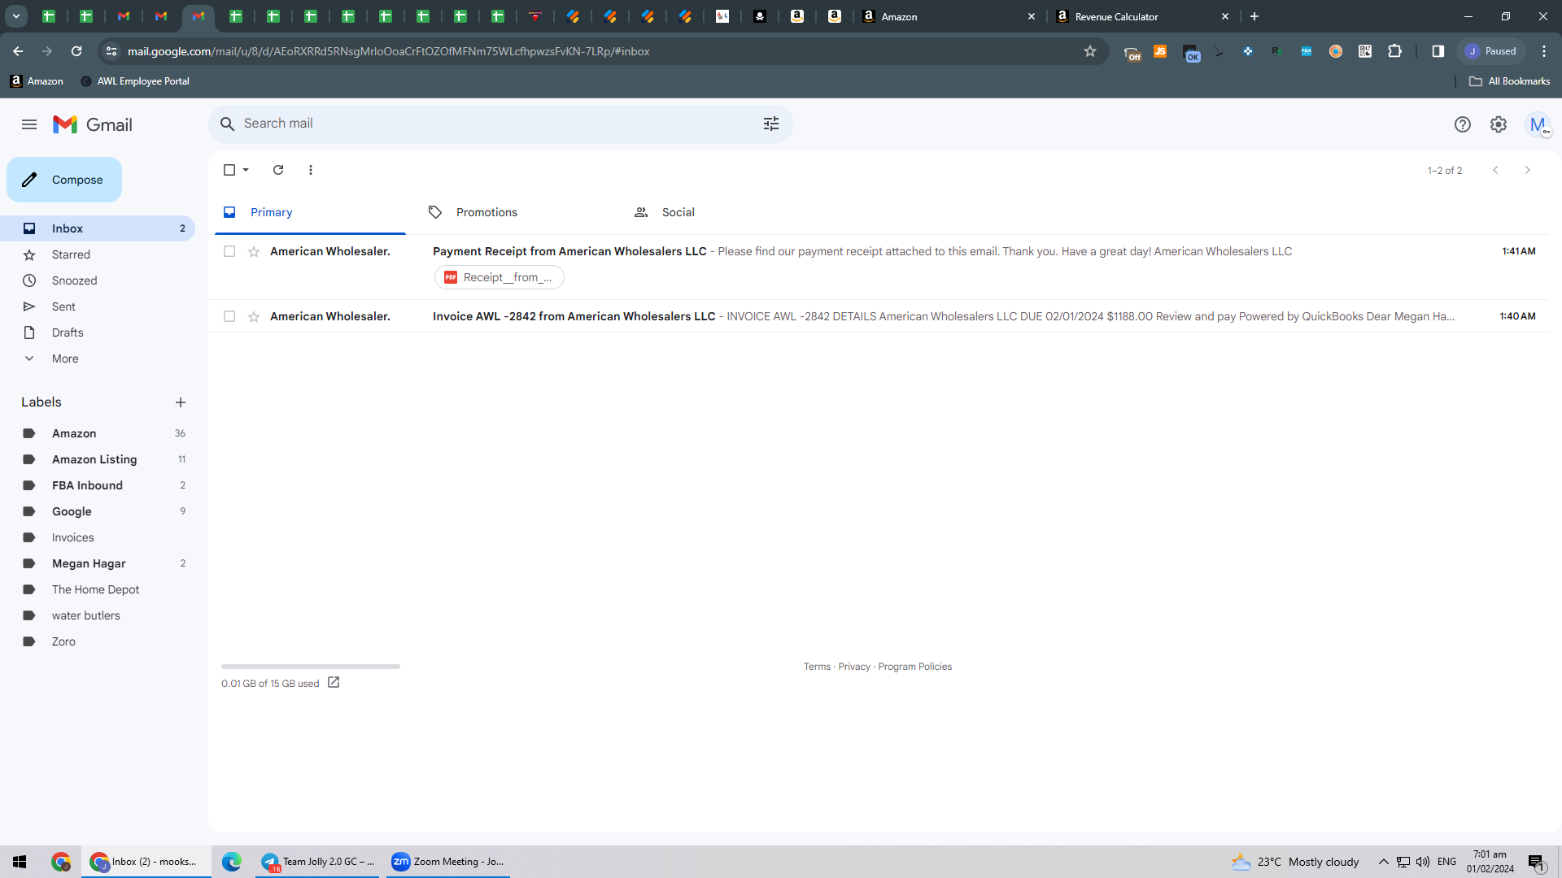This screenshot has width=1562, height=878.
Task: Open a new browser tab
Action: [x=1254, y=16]
